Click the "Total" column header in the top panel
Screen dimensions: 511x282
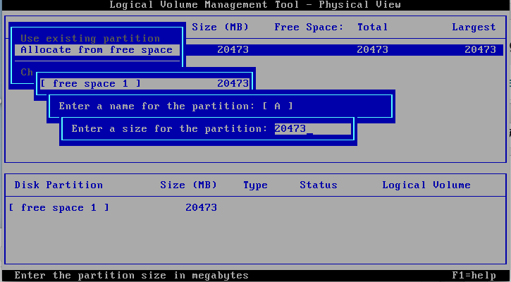[372, 27]
